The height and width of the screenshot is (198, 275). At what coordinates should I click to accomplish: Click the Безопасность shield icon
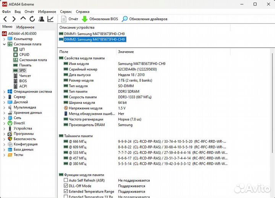[10, 139]
